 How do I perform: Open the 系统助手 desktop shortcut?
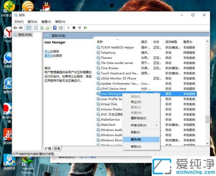click(9, 162)
